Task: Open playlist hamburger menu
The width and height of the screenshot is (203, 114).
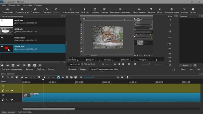Action: (x=40, y=66)
